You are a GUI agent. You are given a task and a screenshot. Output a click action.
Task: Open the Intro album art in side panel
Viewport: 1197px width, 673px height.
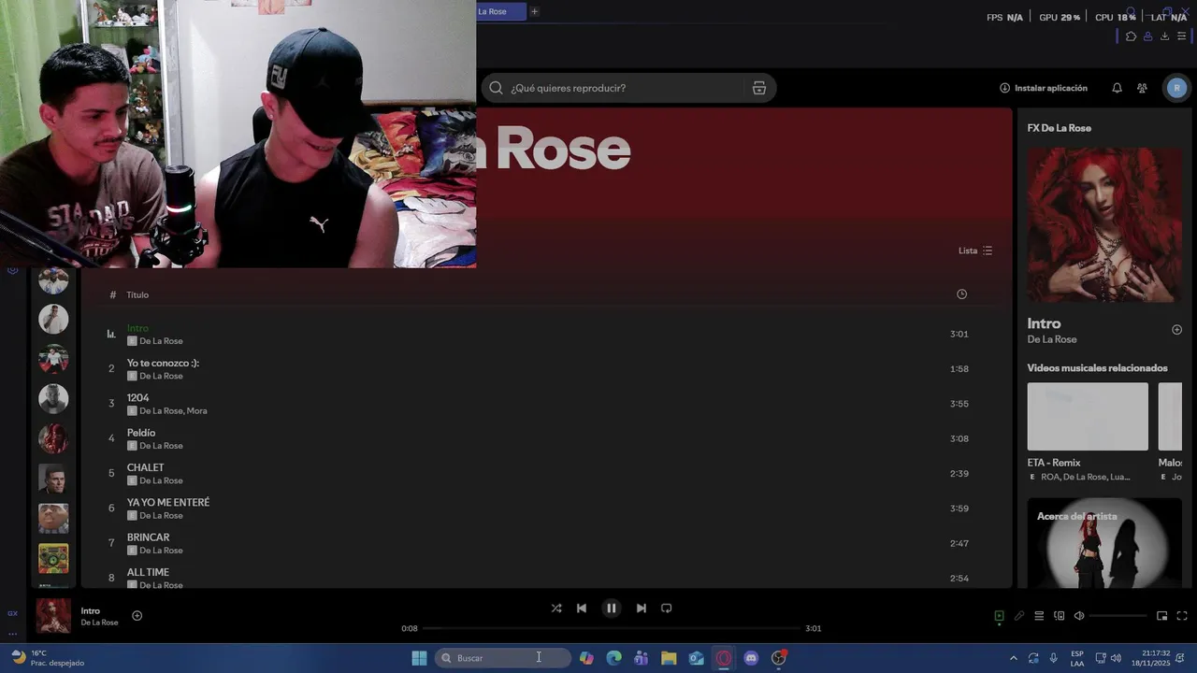(1104, 224)
